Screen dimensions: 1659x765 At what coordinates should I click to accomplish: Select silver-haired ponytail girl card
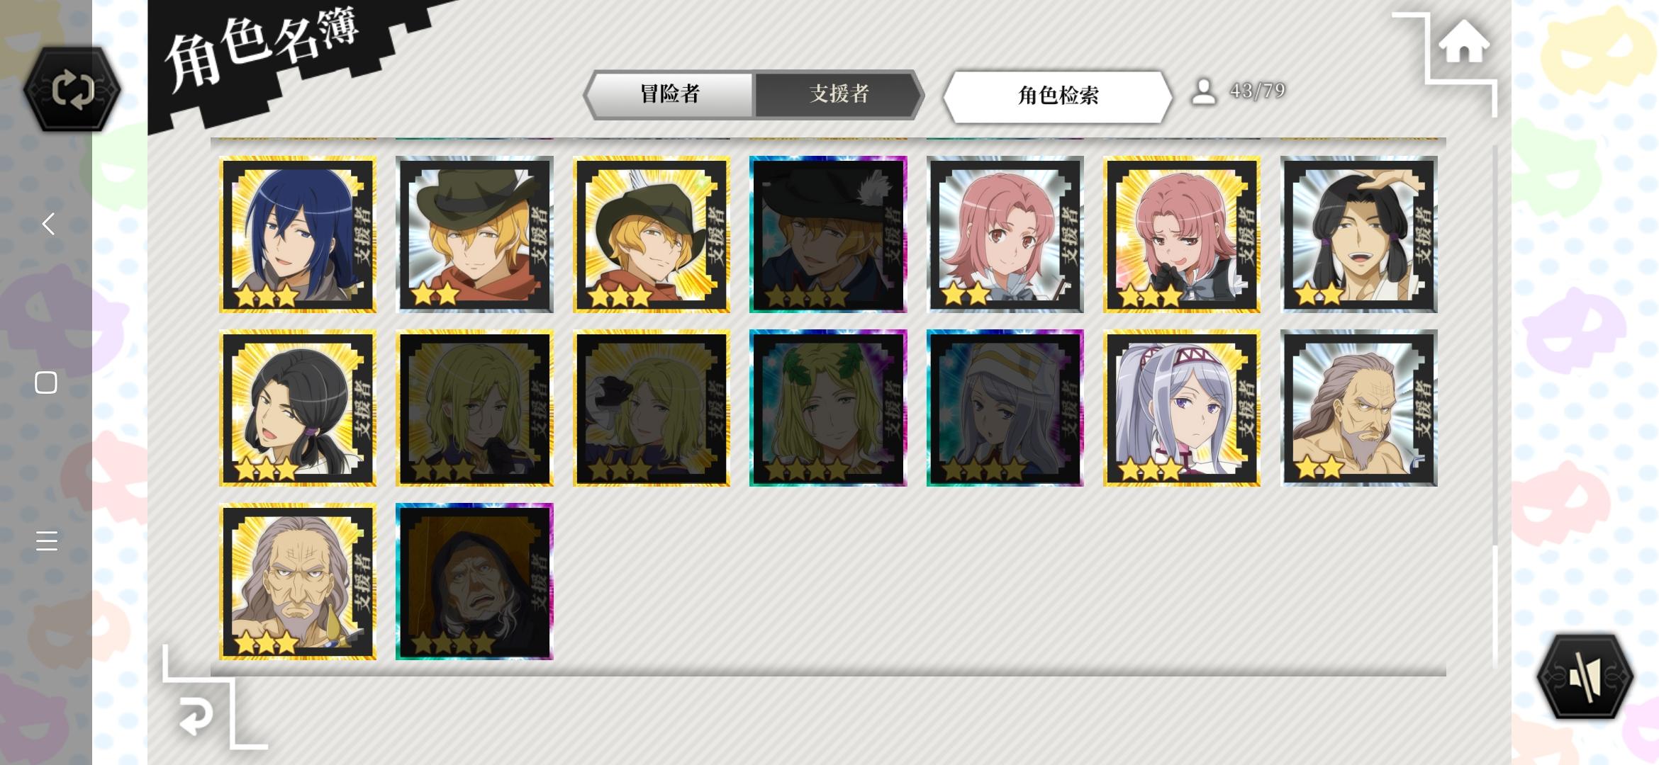pyautogui.click(x=1182, y=408)
